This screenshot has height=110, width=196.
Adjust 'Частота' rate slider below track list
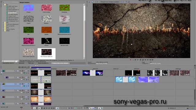(x=21, y=107)
